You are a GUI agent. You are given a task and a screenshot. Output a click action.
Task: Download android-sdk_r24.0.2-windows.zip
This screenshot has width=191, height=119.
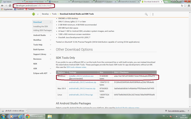[x=83, y=82]
